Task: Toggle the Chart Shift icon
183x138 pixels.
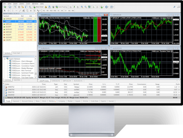Action: [x=97, y=7]
